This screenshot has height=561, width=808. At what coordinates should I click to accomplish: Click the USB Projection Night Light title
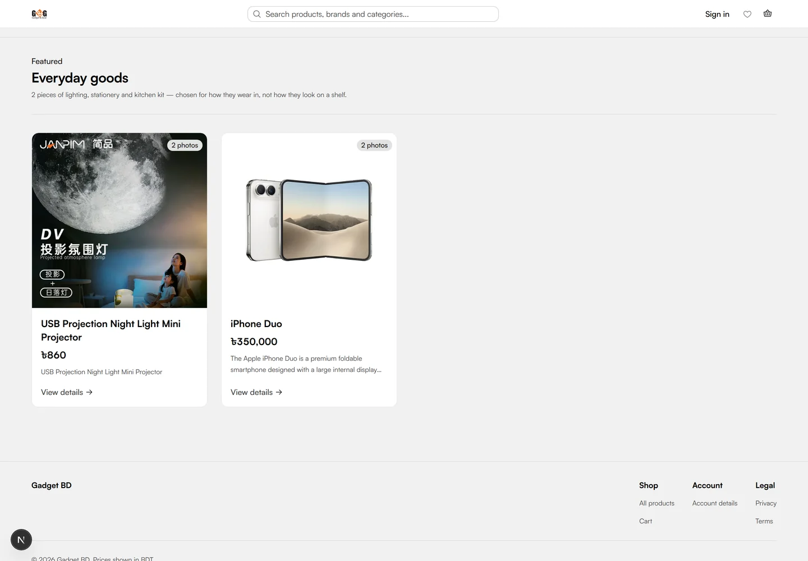coord(111,330)
